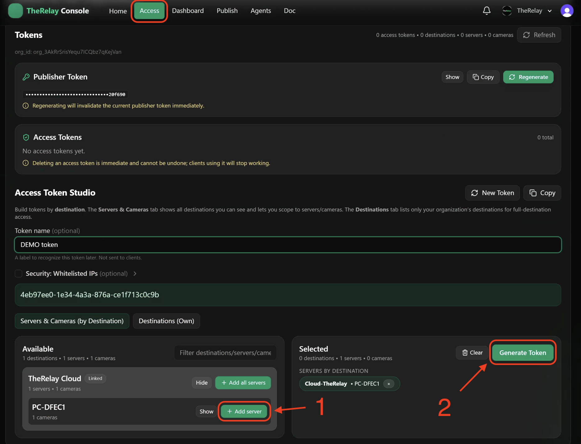Open notifications bell icon
581x444 pixels.
487,11
